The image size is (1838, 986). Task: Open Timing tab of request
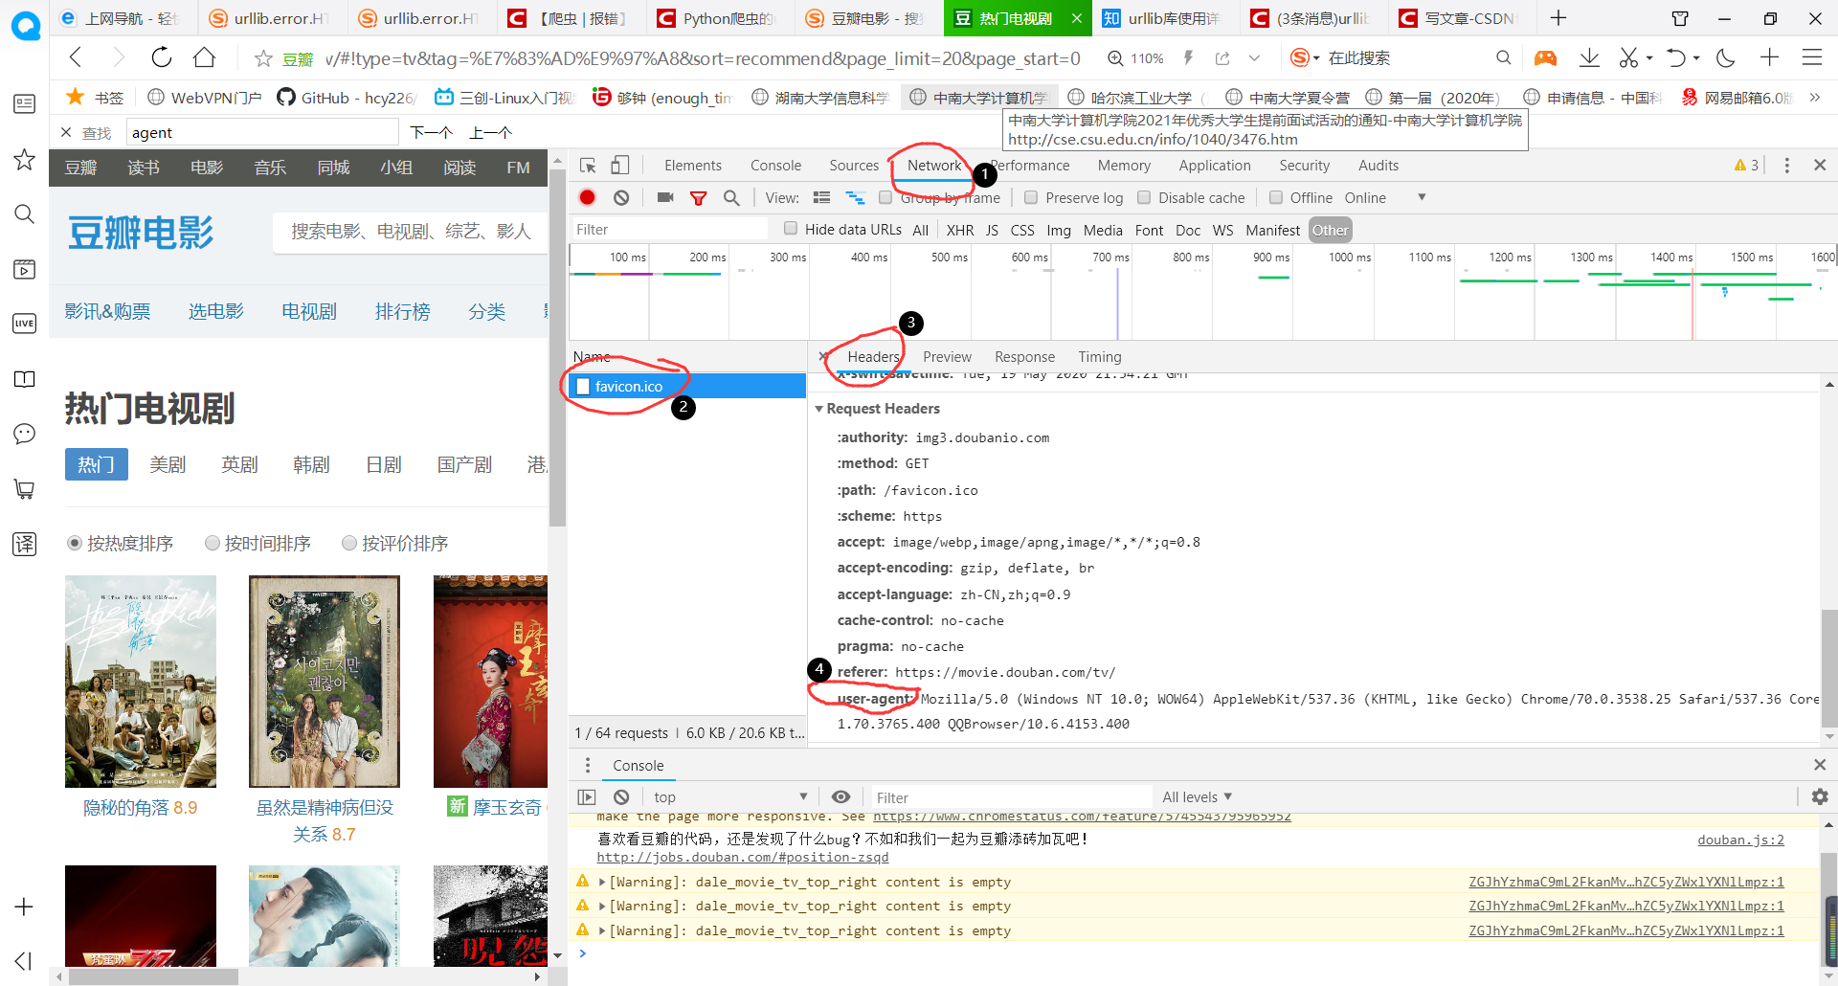(1099, 356)
